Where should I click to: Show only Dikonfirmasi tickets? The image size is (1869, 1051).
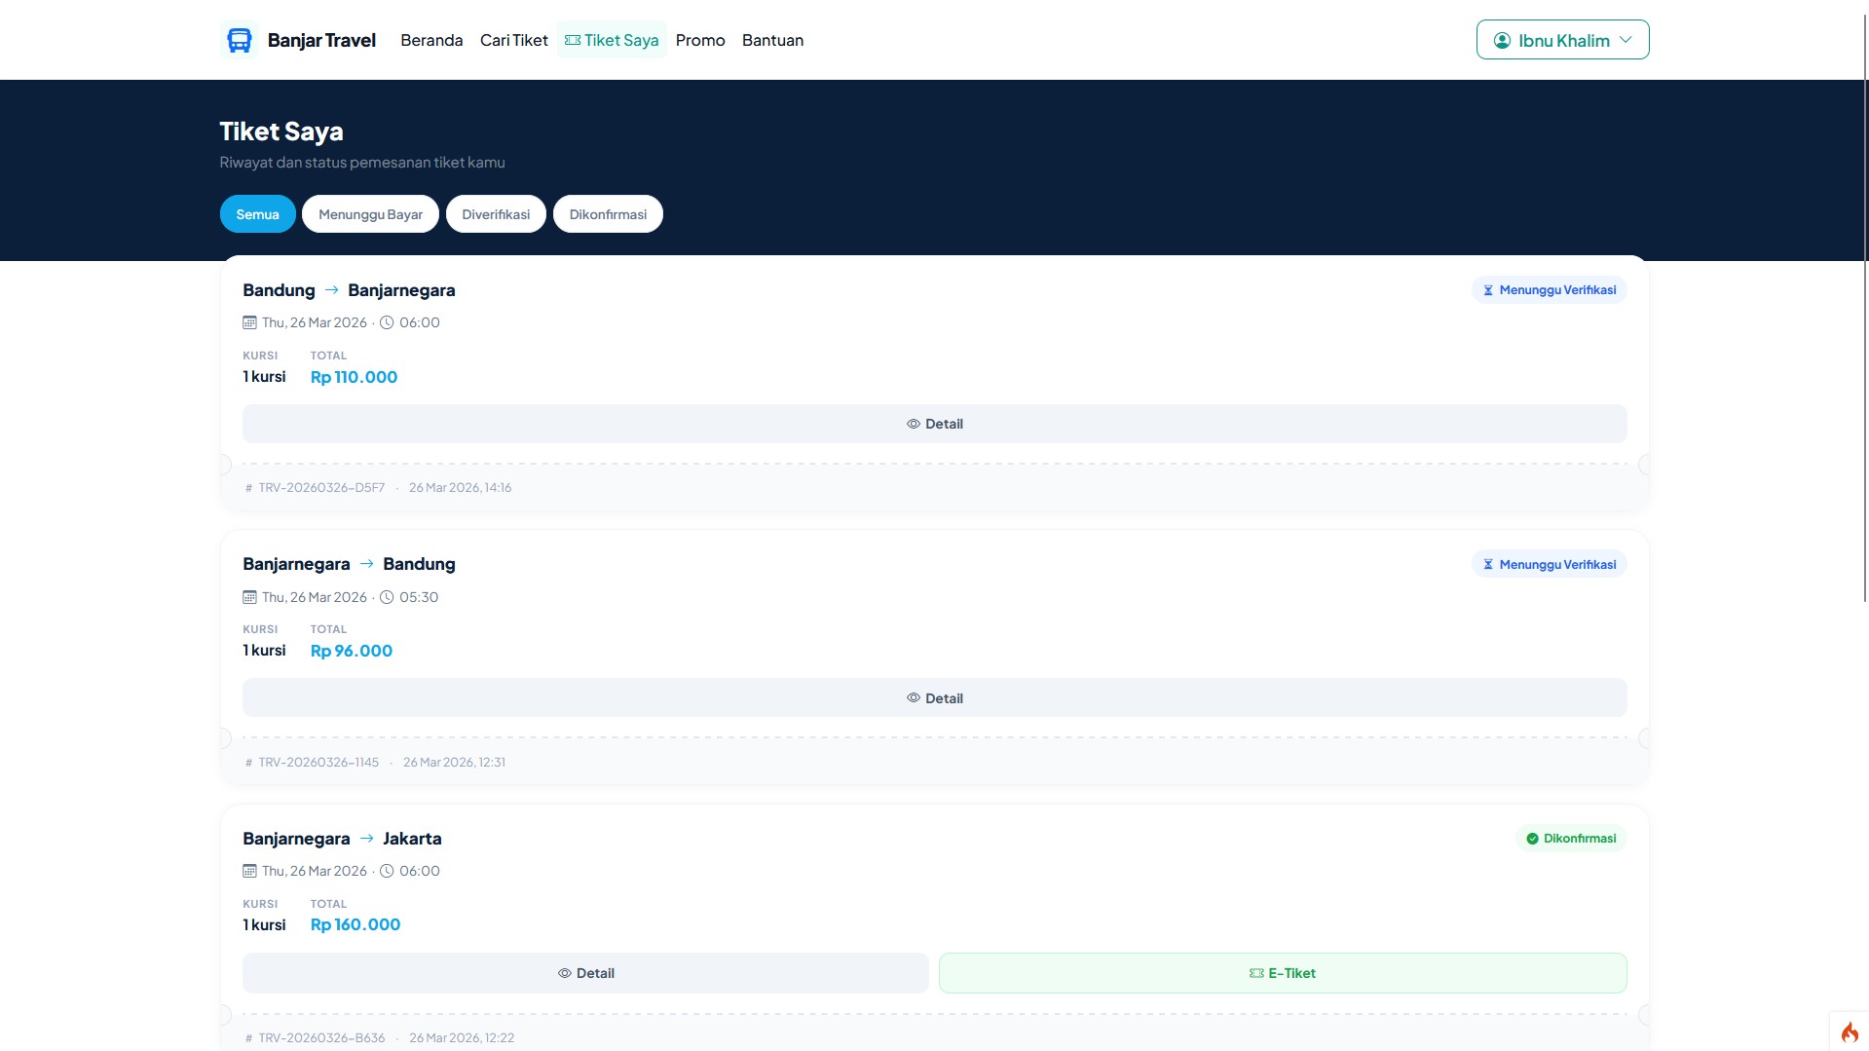pos(608,214)
